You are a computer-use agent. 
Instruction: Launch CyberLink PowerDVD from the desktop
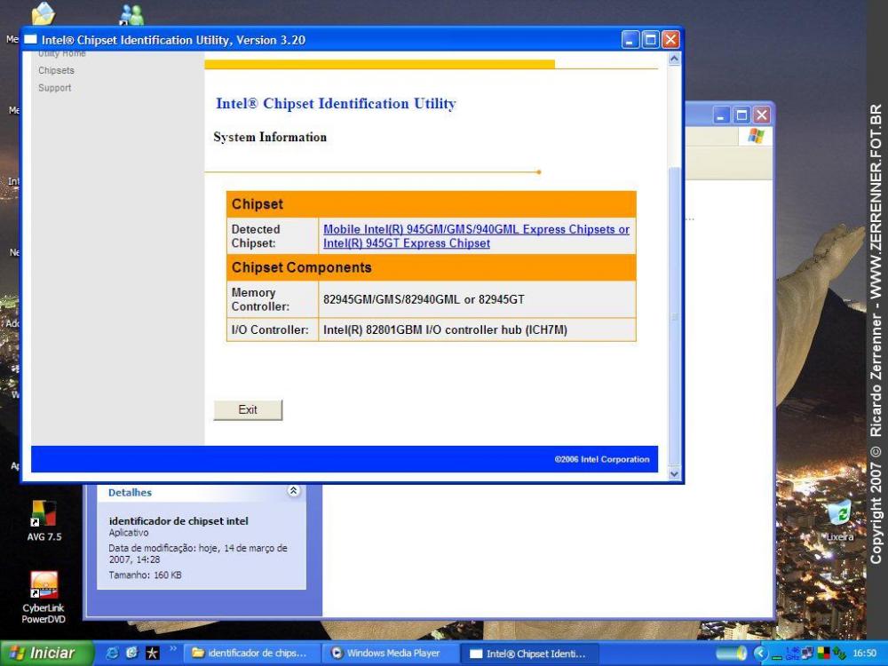point(44,586)
